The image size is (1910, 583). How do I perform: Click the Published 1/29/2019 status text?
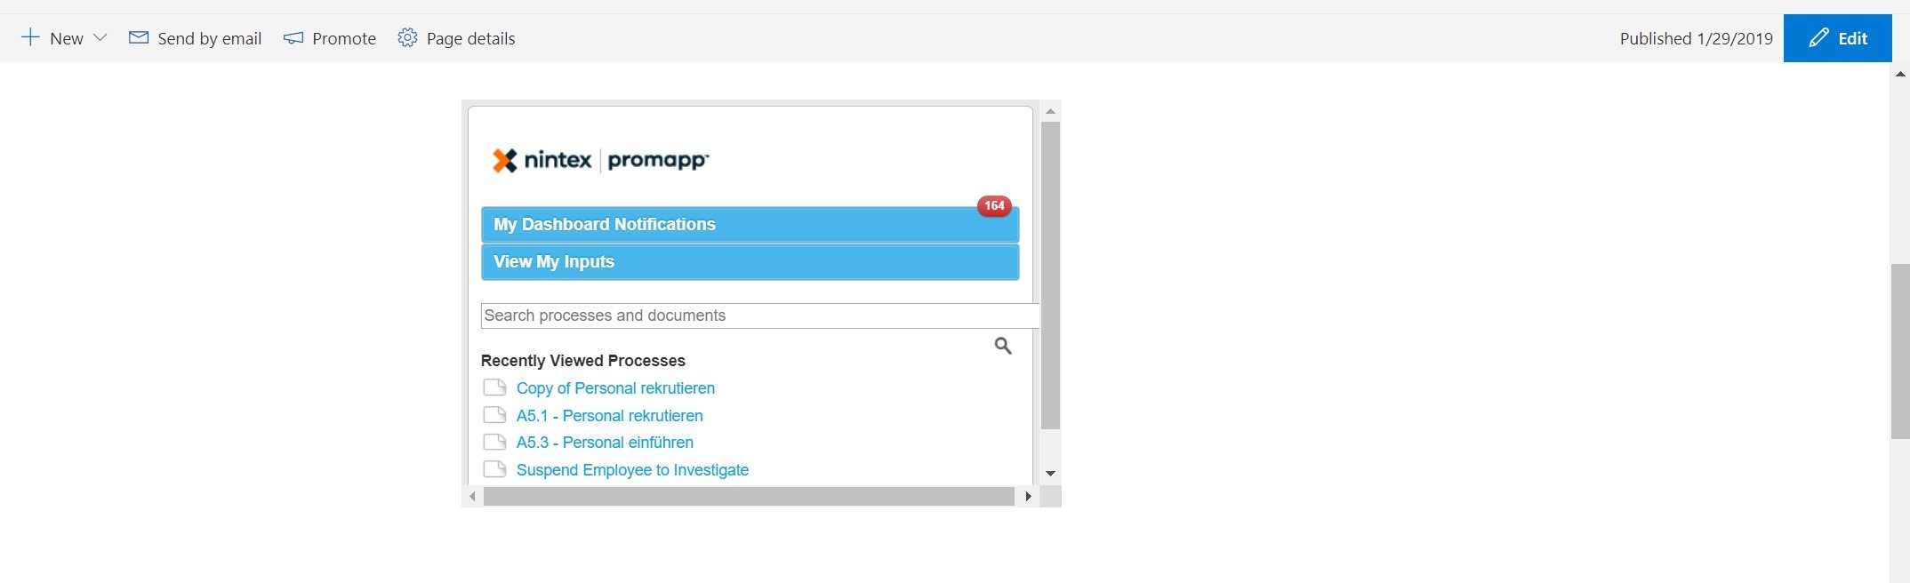coord(1696,38)
